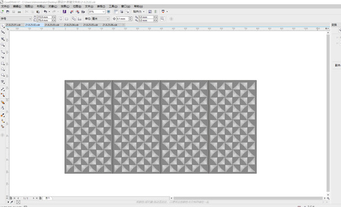Open the Text menu
This screenshot has width=341, height=207.
tap(89, 6)
